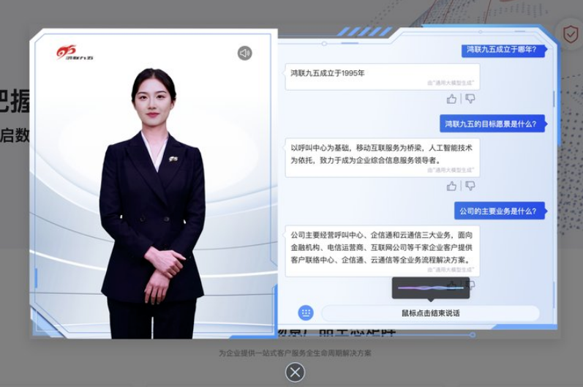The height and width of the screenshot is (387, 583).
Task: Click background text 为企业提供一站式客户服务全生命周期解决方案
Action: click(x=295, y=353)
